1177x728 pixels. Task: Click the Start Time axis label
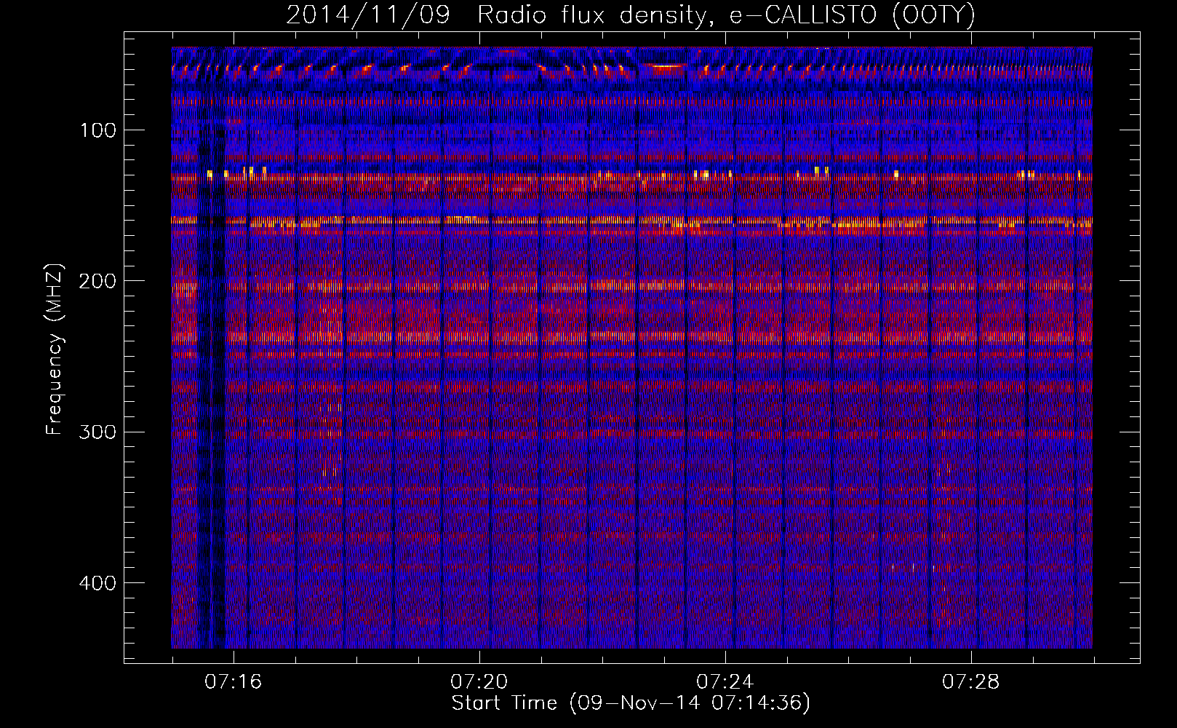click(631, 703)
